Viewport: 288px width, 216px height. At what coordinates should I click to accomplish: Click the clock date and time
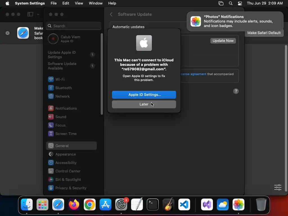(x=265, y=3)
